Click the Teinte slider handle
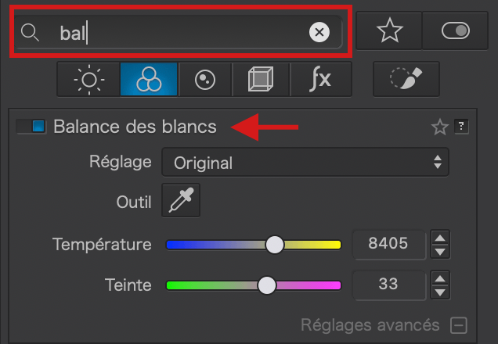498x344 pixels. click(267, 285)
